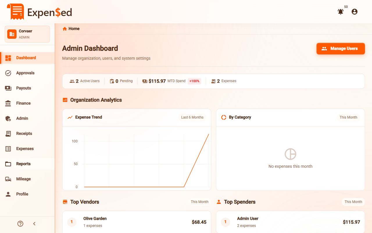Viewport: 372px width, 233px height.
Task: Collapse the sidebar with the chevron arrow
Action: [x=34, y=224]
